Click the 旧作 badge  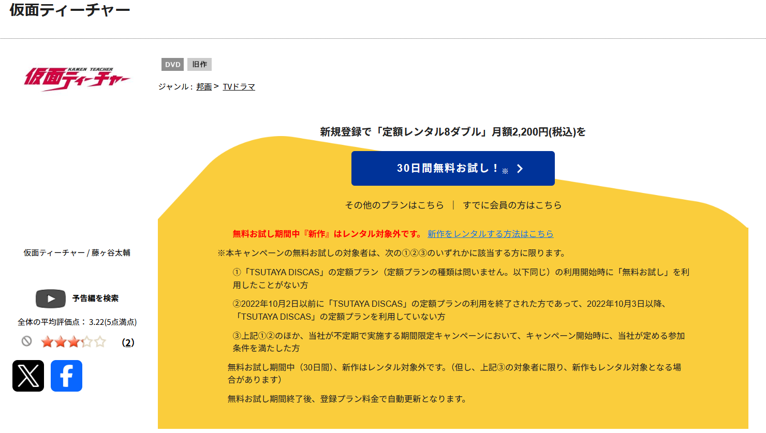(x=199, y=64)
